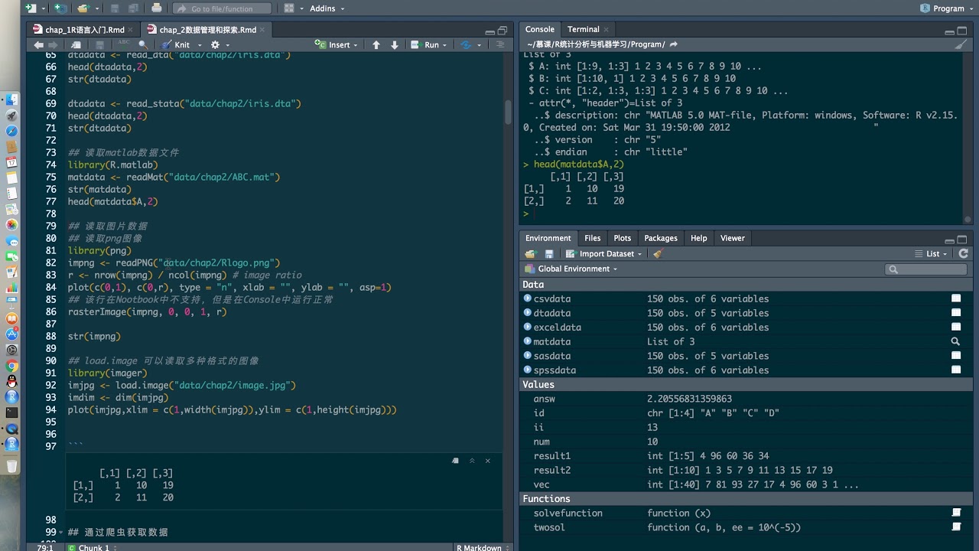This screenshot has height=551, width=979.
Task: Open the Plots tab
Action: (x=623, y=238)
